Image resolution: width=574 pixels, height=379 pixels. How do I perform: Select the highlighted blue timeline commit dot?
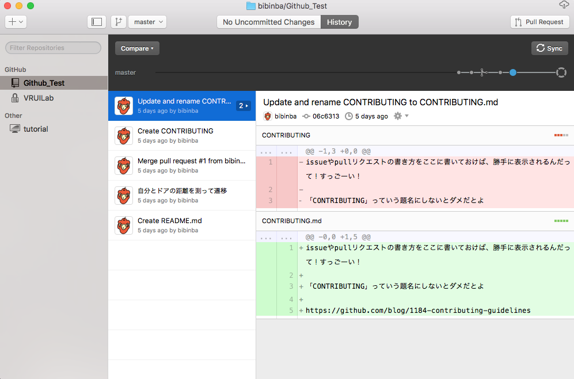click(513, 72)
